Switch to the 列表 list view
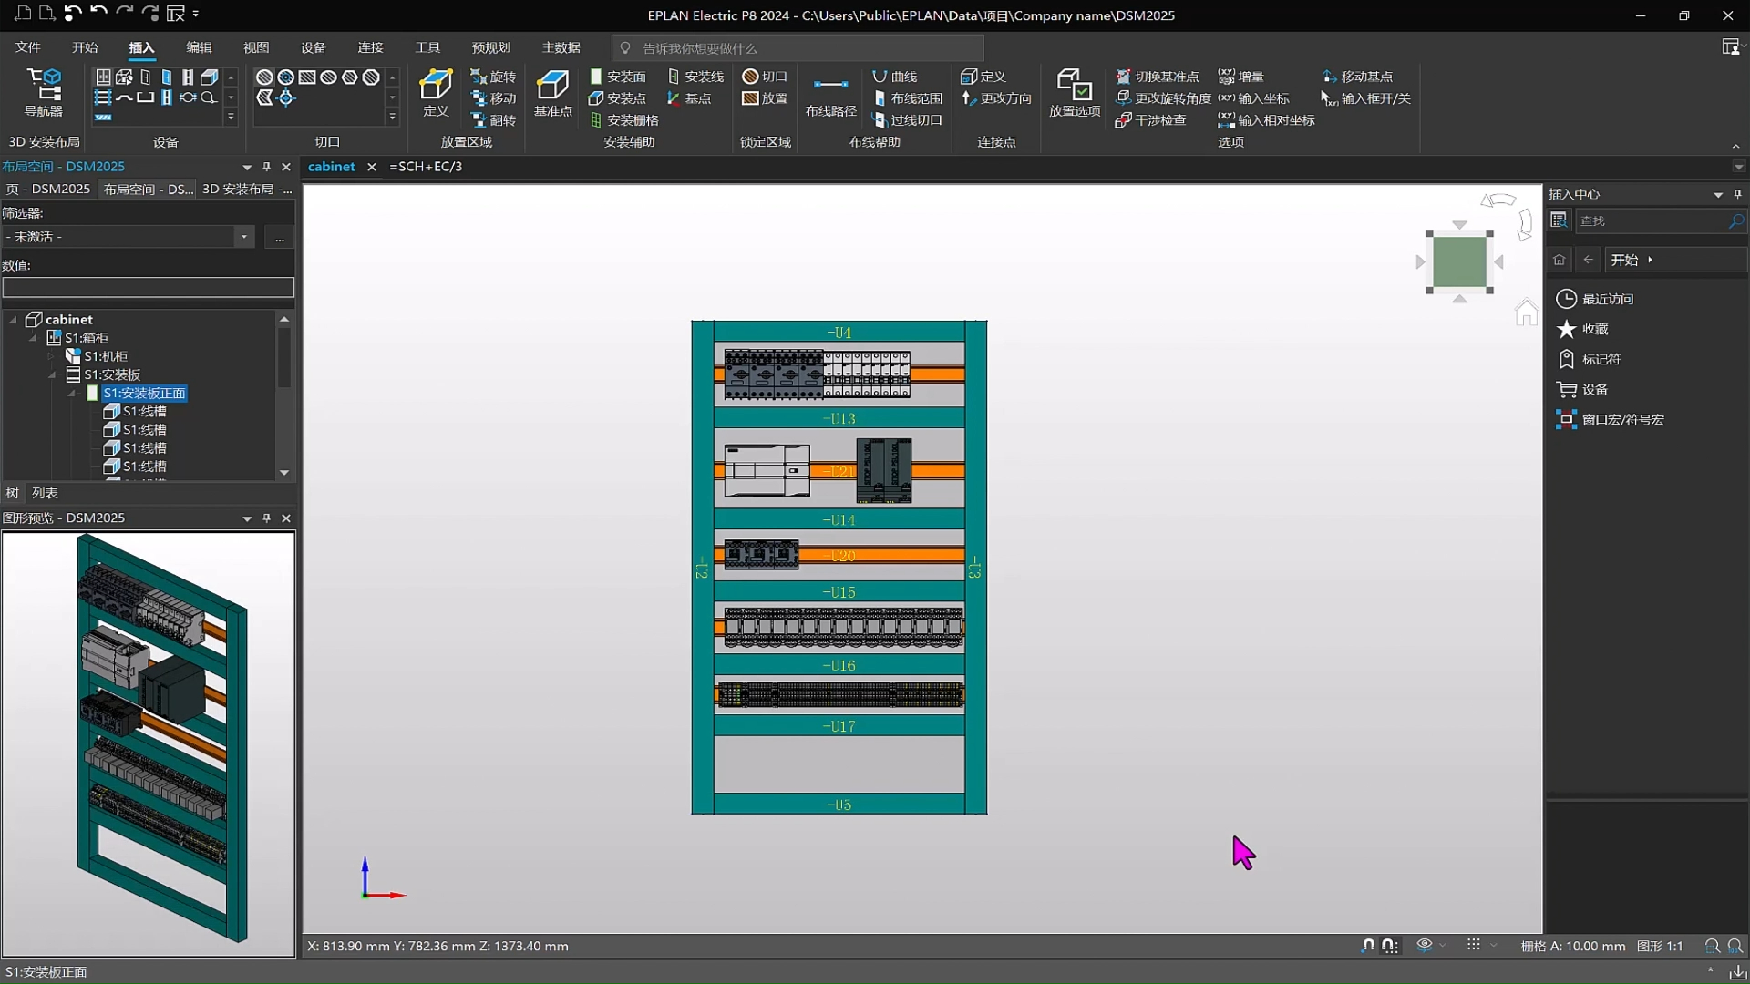The height and width of the screenshot is (984, 1750). coord(45,493)
